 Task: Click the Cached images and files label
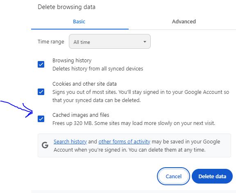point(81,115)
